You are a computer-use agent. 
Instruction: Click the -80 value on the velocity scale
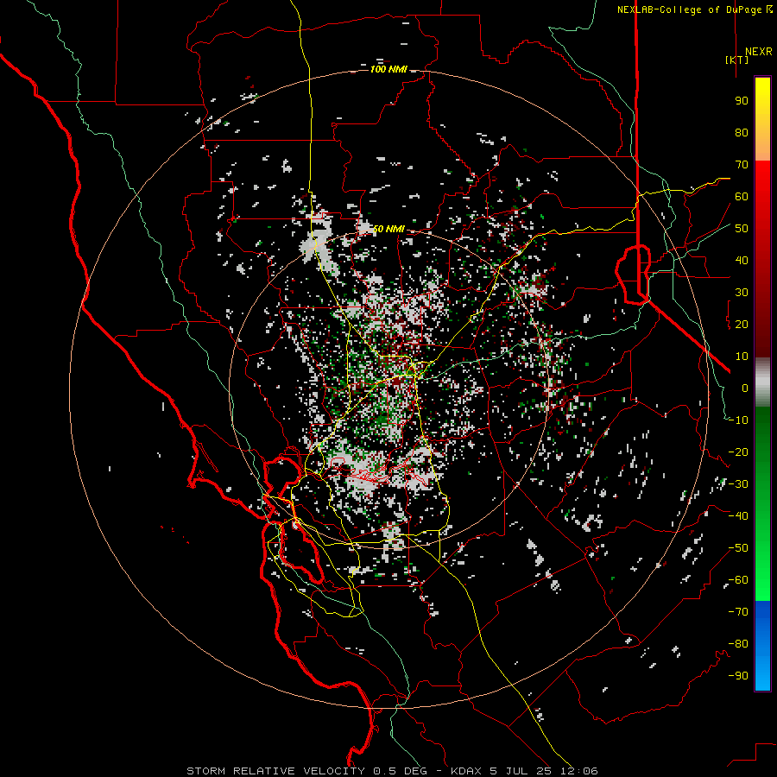point(738,644)
